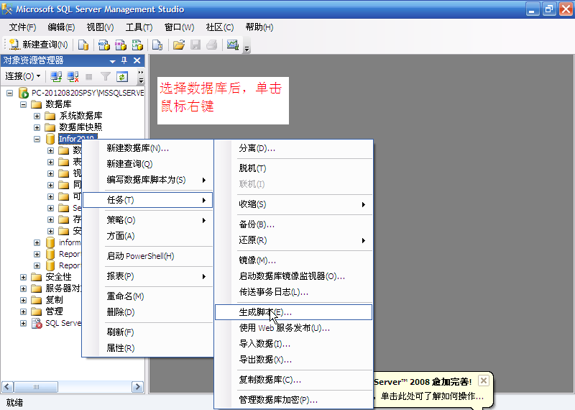Click the Analysis Services MDX Query icon
Screen dimensions: 575x410
(x=104, y=45)
